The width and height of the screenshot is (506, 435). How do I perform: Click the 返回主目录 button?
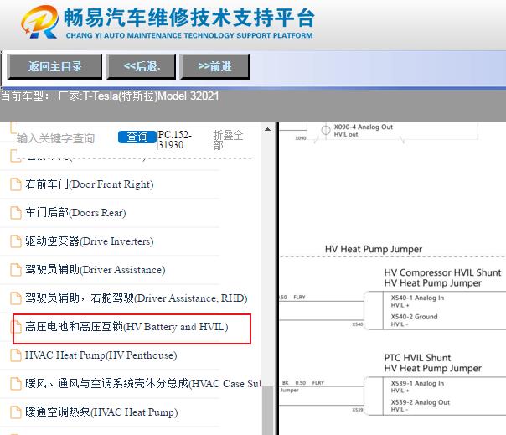pos(54,67)
